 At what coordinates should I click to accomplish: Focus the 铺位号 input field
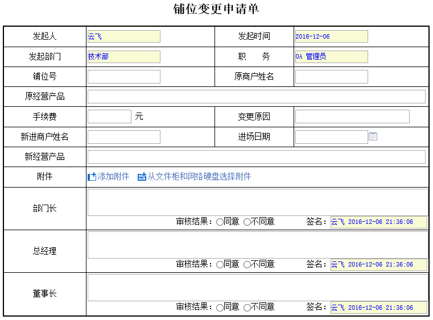pyautogui.click(x=124, y=77)
